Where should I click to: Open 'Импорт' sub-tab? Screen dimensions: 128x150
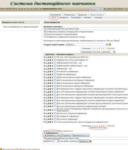point(88,17)
